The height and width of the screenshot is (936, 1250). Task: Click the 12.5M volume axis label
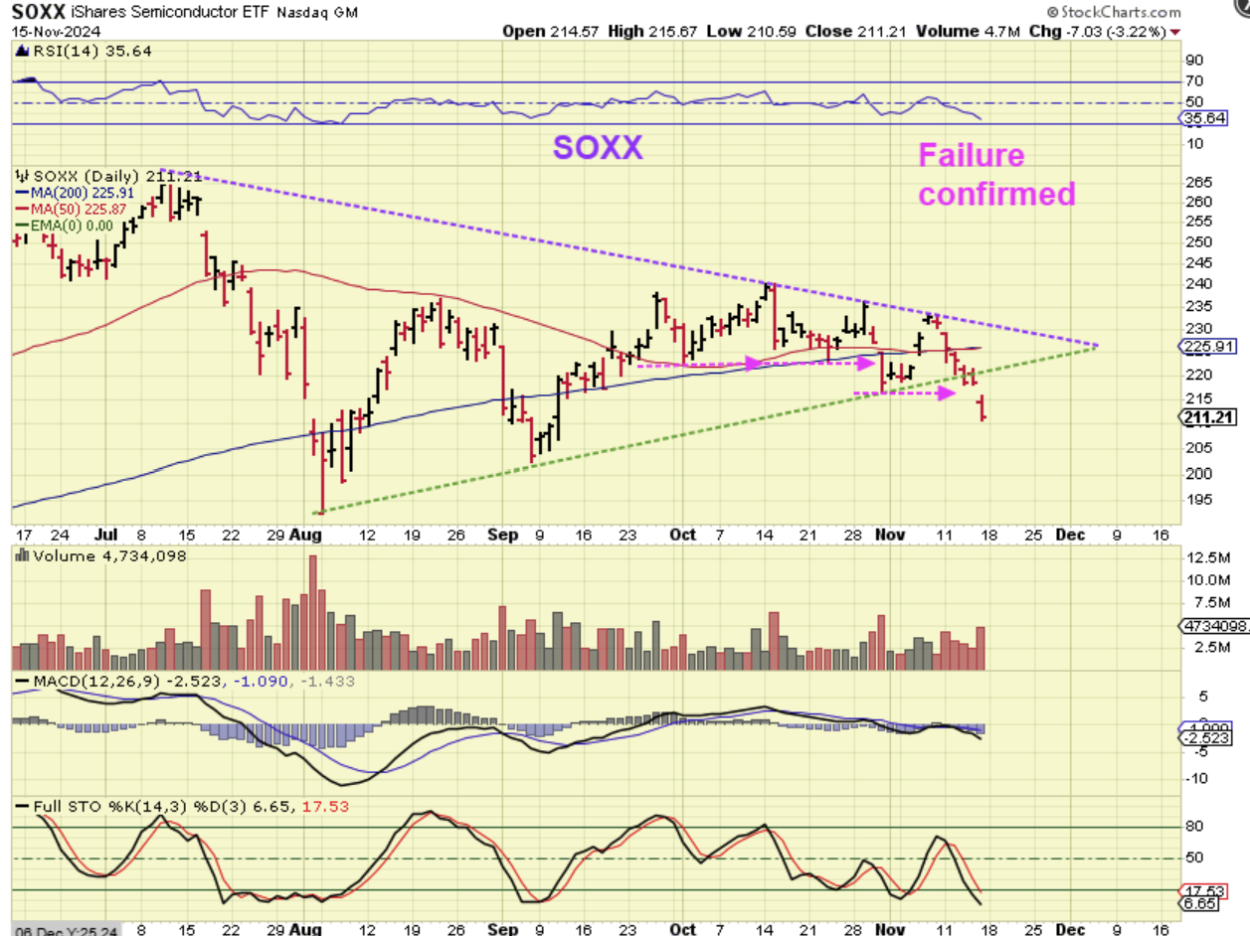tap(1207, 556)
